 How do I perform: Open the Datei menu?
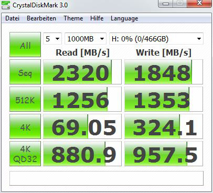(12, 18)
